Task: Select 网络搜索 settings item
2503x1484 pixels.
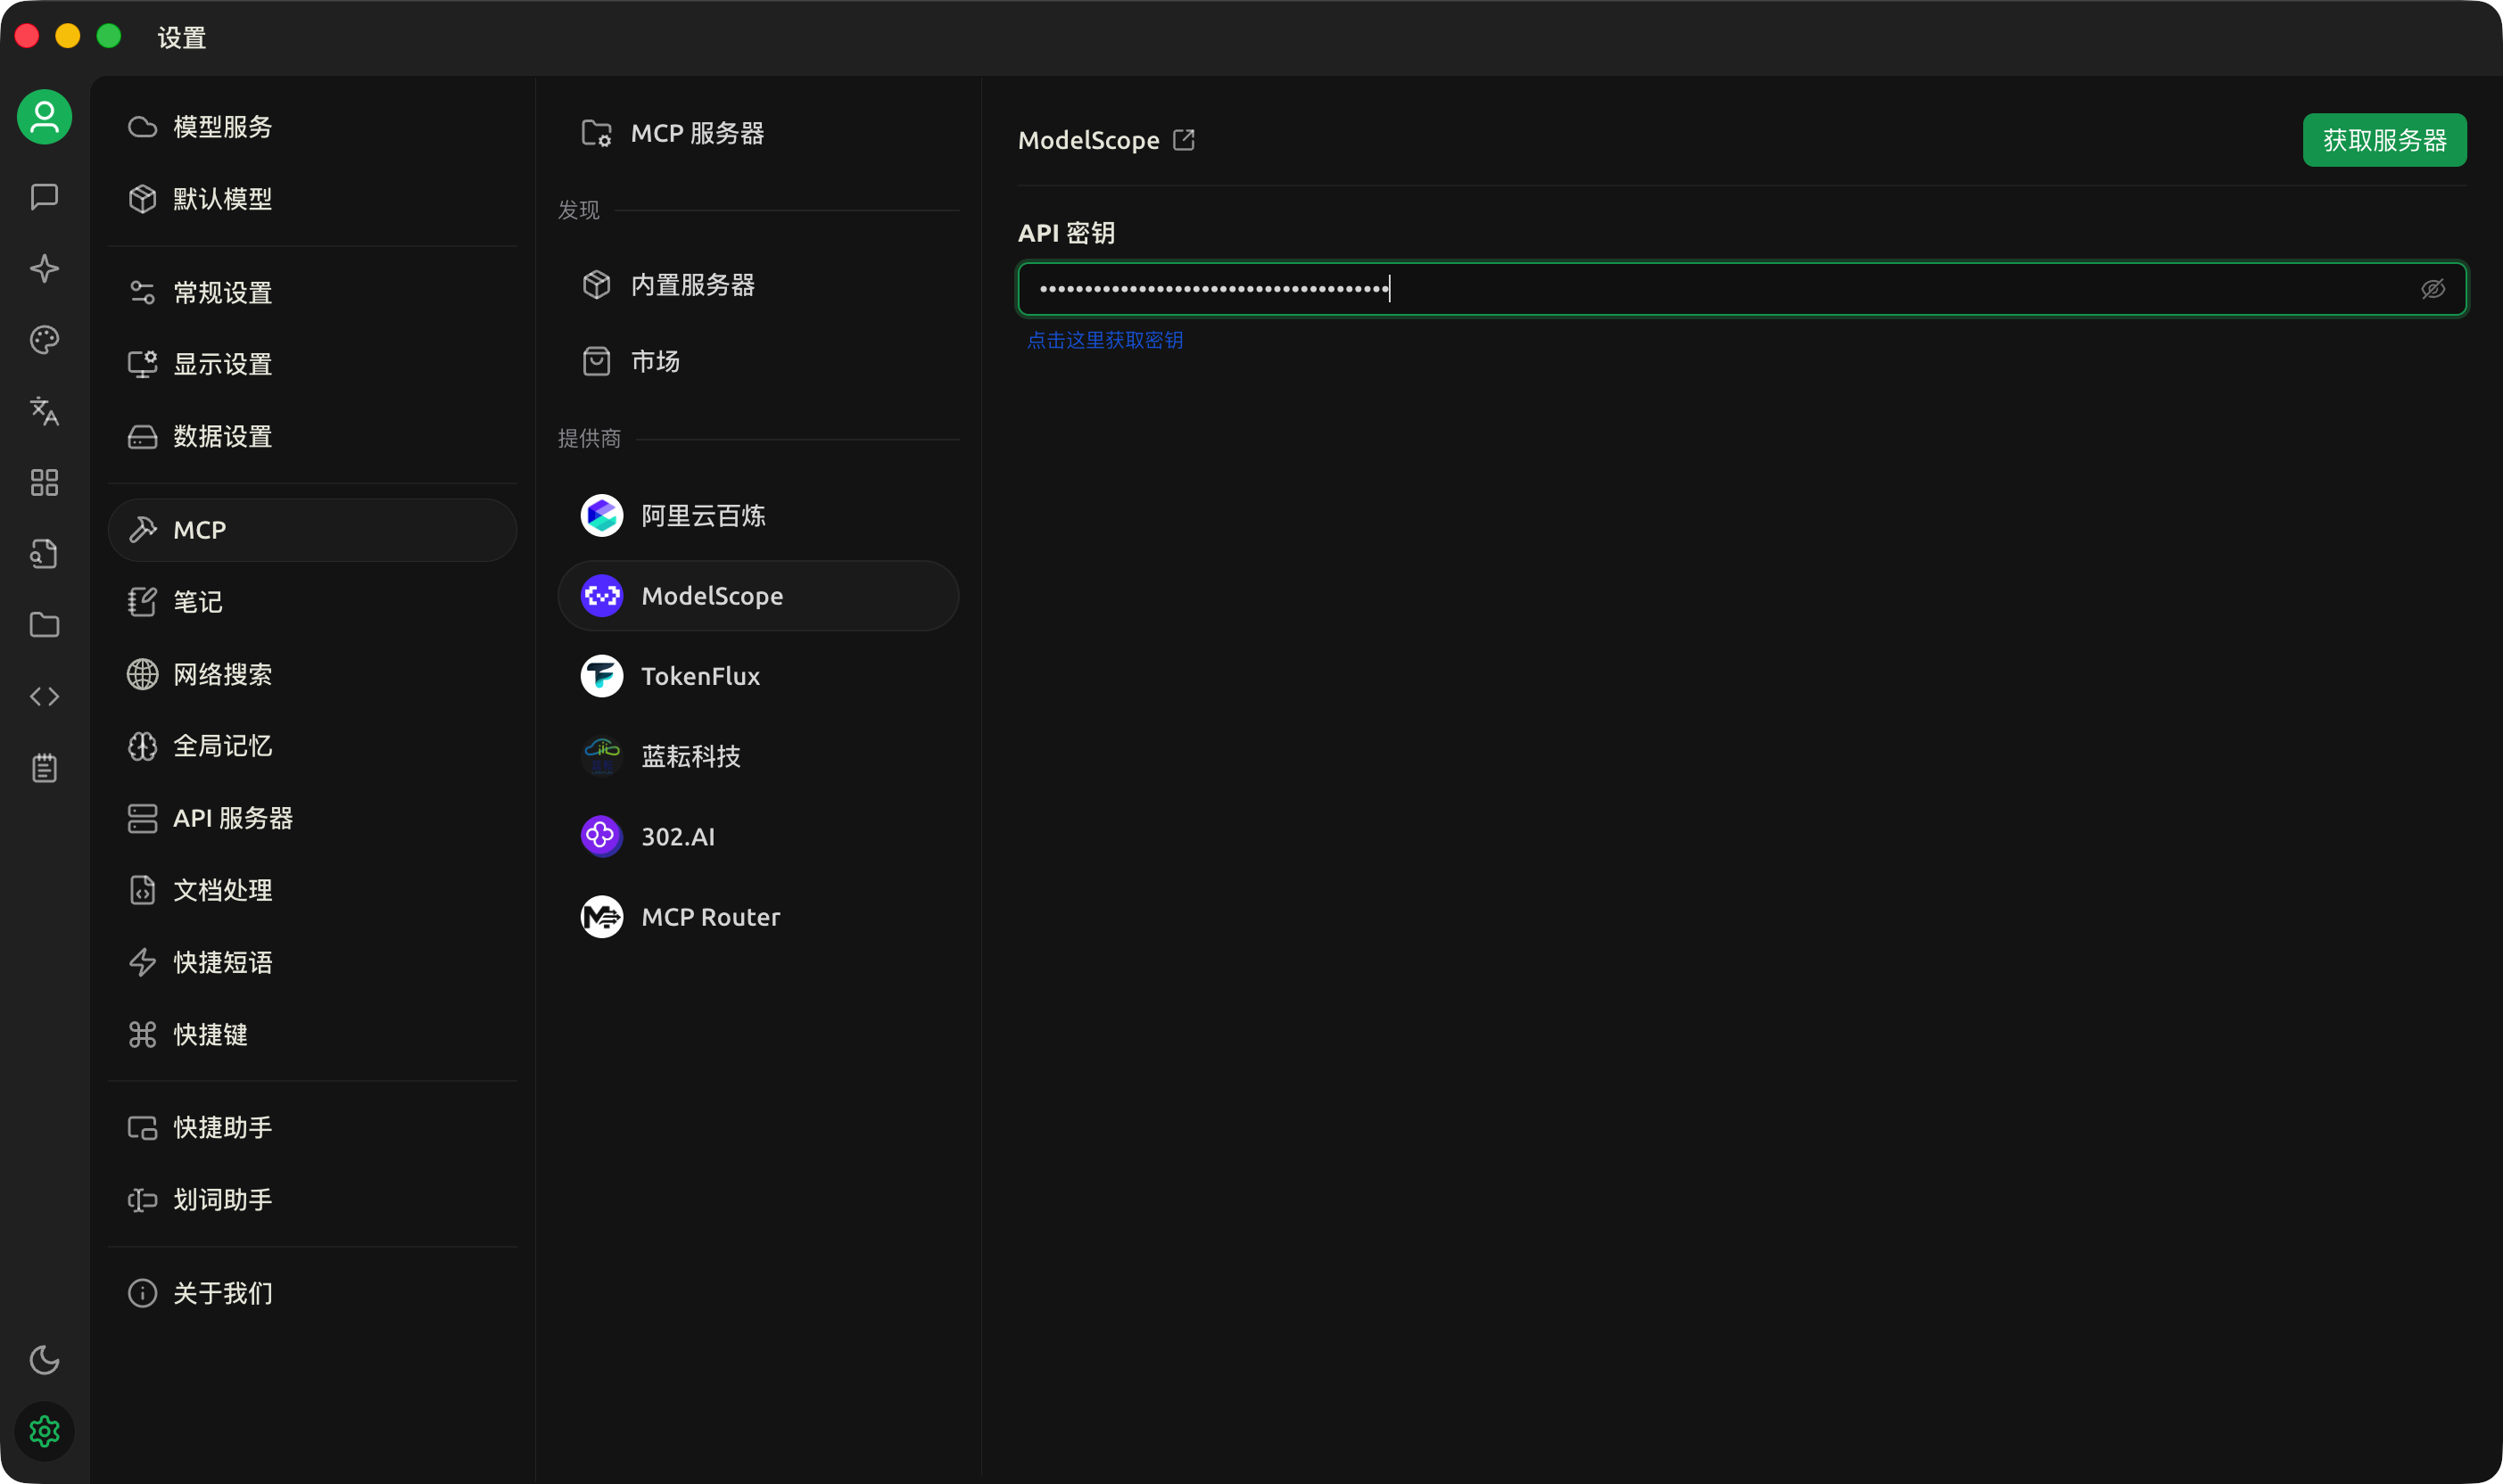Action: point(222,674)
